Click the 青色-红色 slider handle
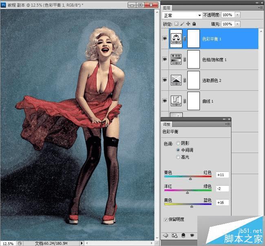This screenshot has height=246, width=265. (190, 179)
